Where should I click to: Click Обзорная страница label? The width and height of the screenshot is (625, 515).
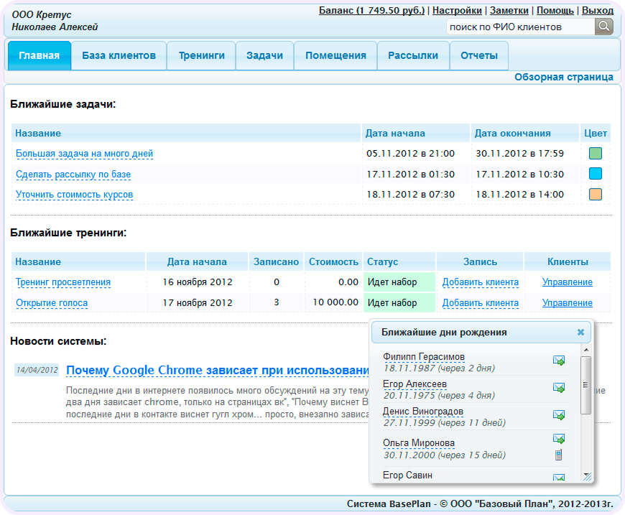(564, 77)
